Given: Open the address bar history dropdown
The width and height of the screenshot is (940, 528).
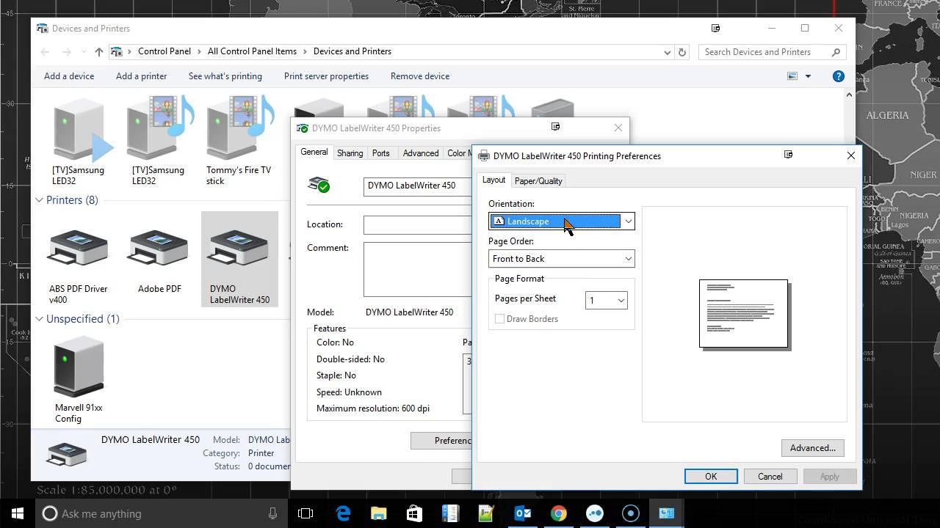Looking at the screenshot, I should click(x=667, y=52).
